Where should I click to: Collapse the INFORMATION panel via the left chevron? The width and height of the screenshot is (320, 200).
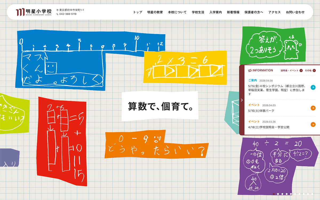(242, 100)
